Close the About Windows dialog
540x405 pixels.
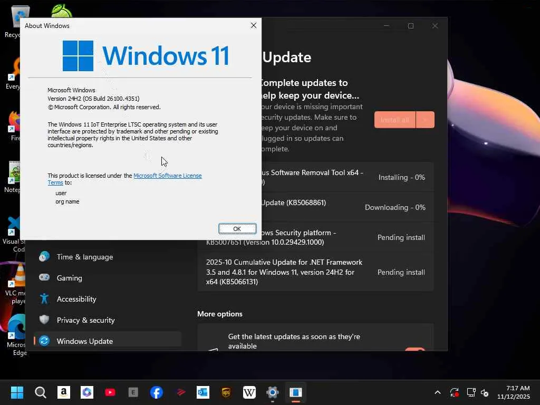click(x=254, y=25)
